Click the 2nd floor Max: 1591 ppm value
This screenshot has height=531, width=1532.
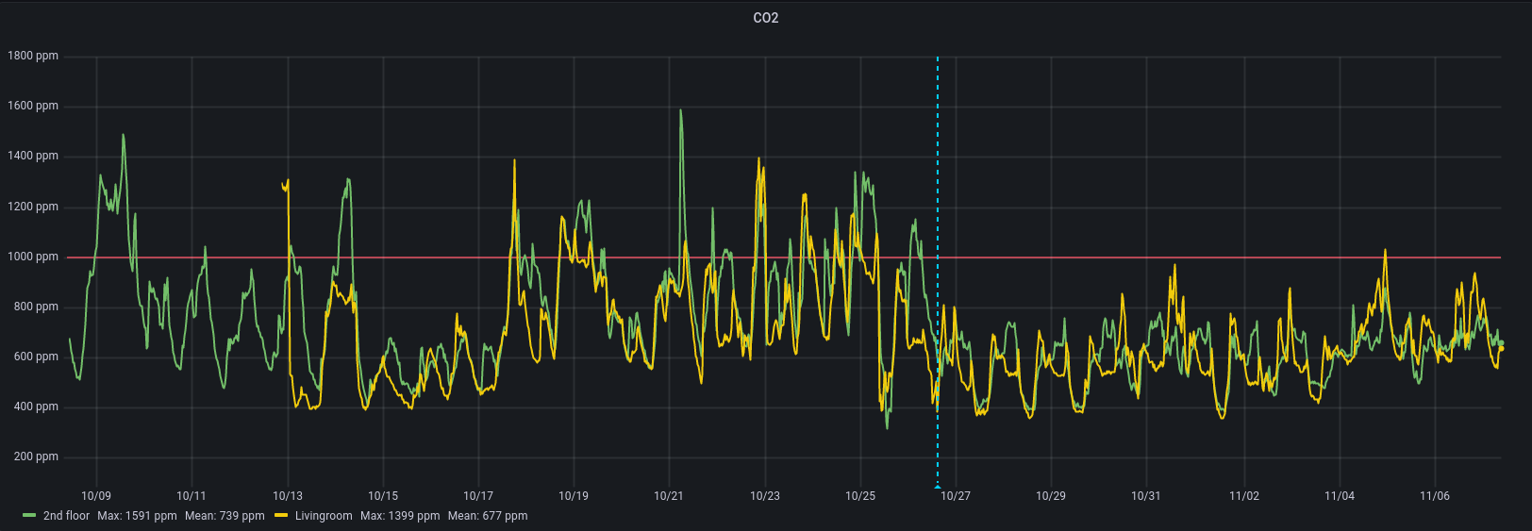click(x=137, y=516)
